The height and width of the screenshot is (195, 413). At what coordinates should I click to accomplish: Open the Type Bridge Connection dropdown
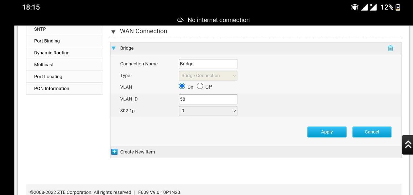(208, 76)
